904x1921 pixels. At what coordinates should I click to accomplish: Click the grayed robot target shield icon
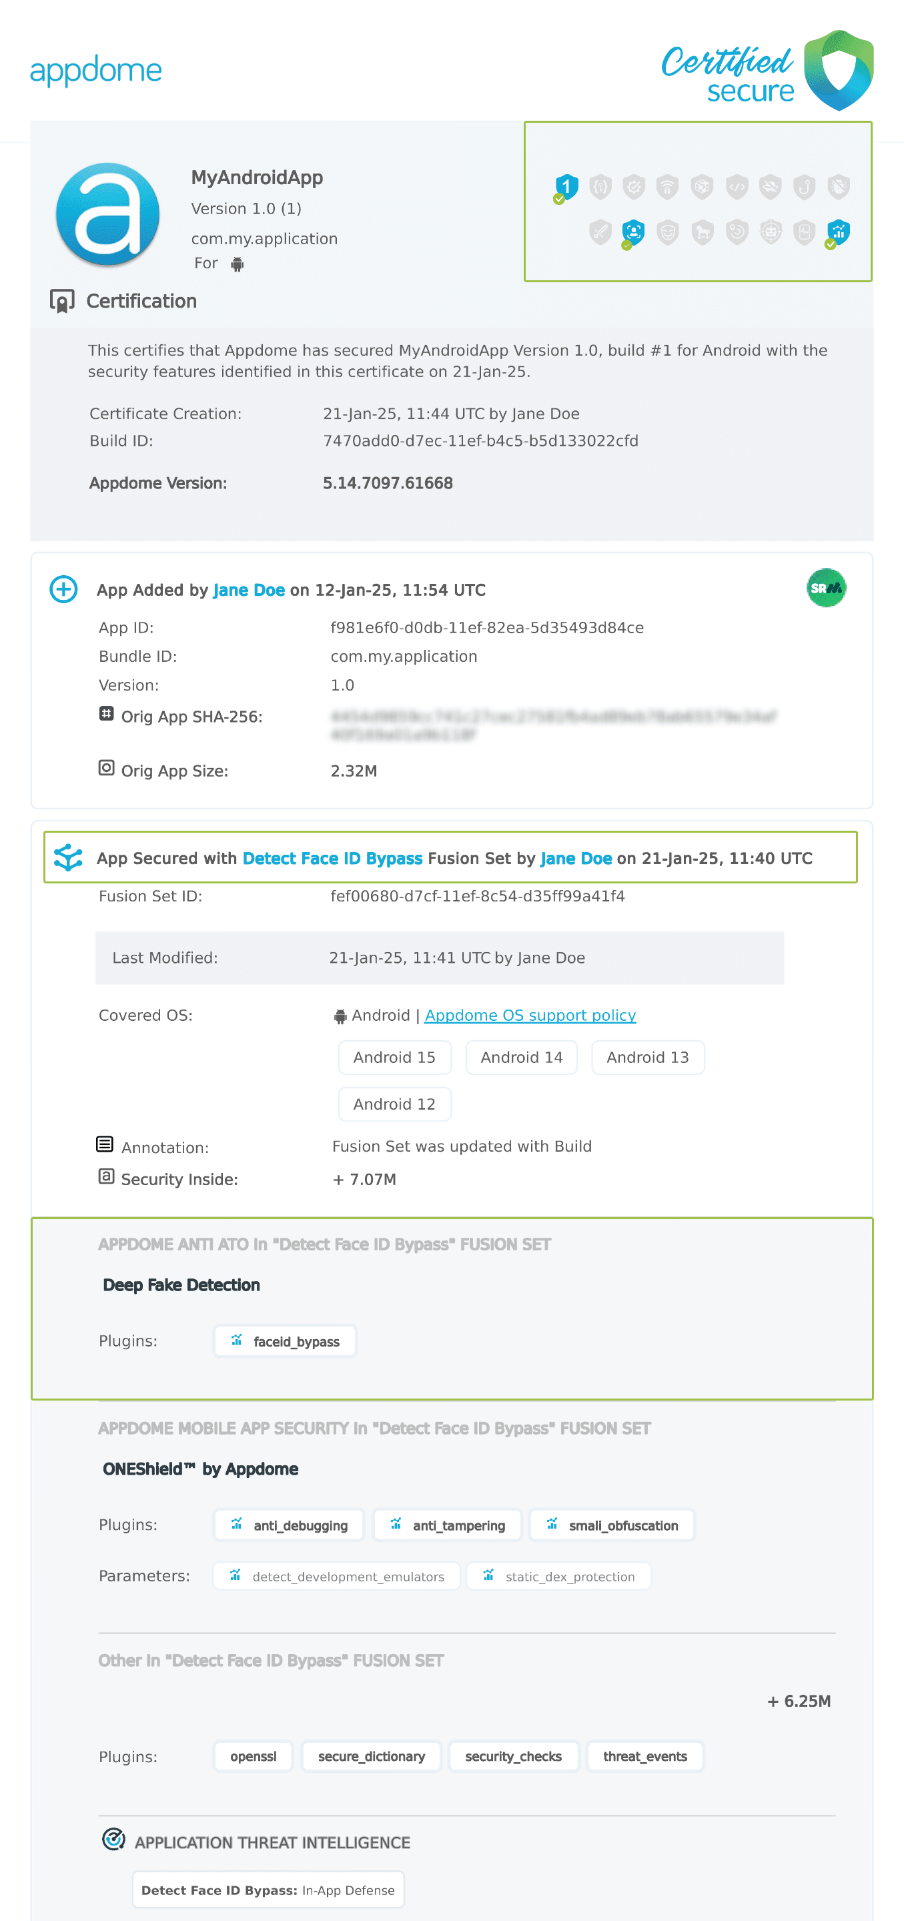pos(771,232)
